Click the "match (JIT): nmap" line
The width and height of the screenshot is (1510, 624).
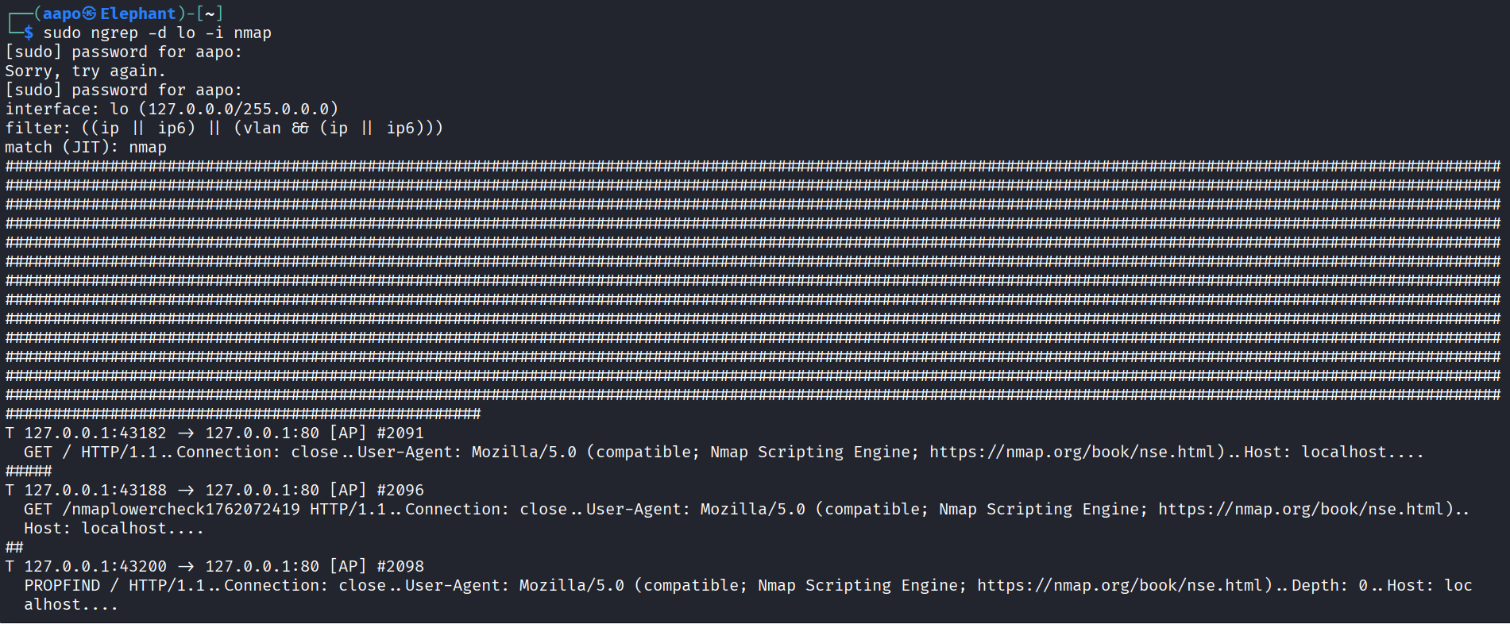pyautogui.click(x=86, y=147)
